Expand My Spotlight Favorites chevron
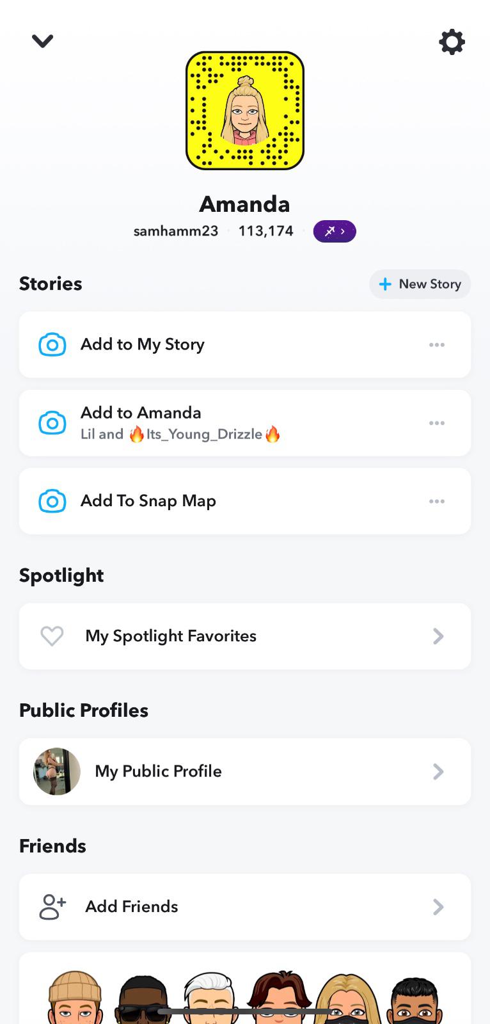The width and height of the screenshot is (490, 1024). pyautogui.click(x=438, y=636)
